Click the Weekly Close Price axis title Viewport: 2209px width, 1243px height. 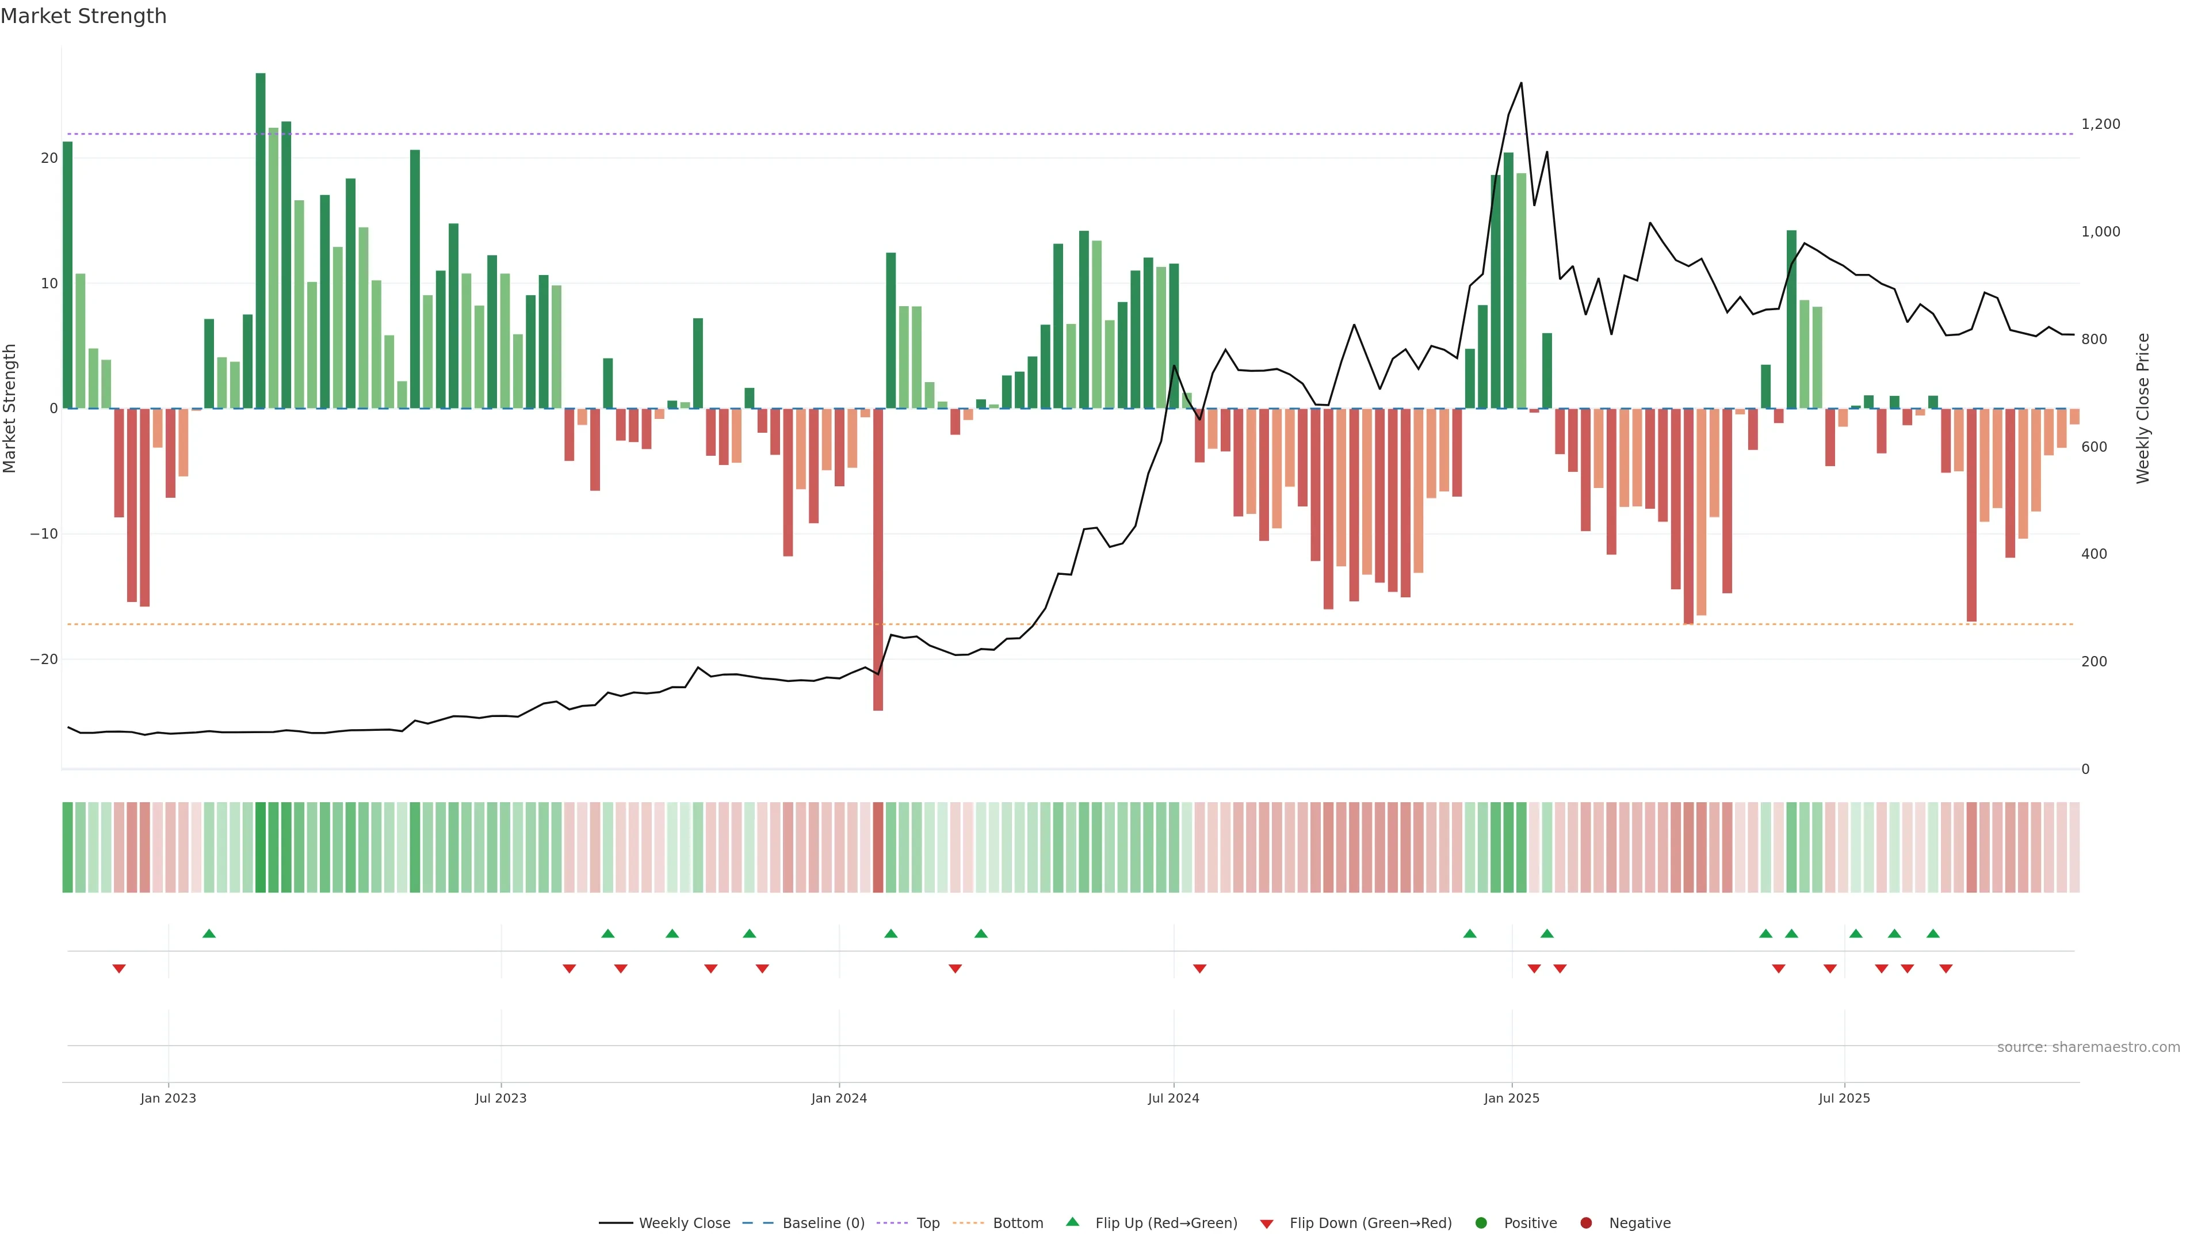click(2143, 409)
